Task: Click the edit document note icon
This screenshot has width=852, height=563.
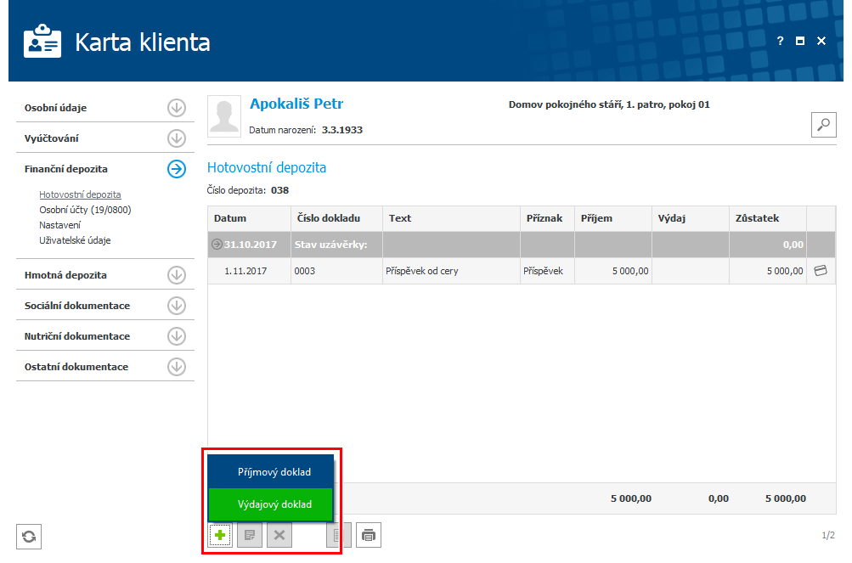Action: coord(250,535)
